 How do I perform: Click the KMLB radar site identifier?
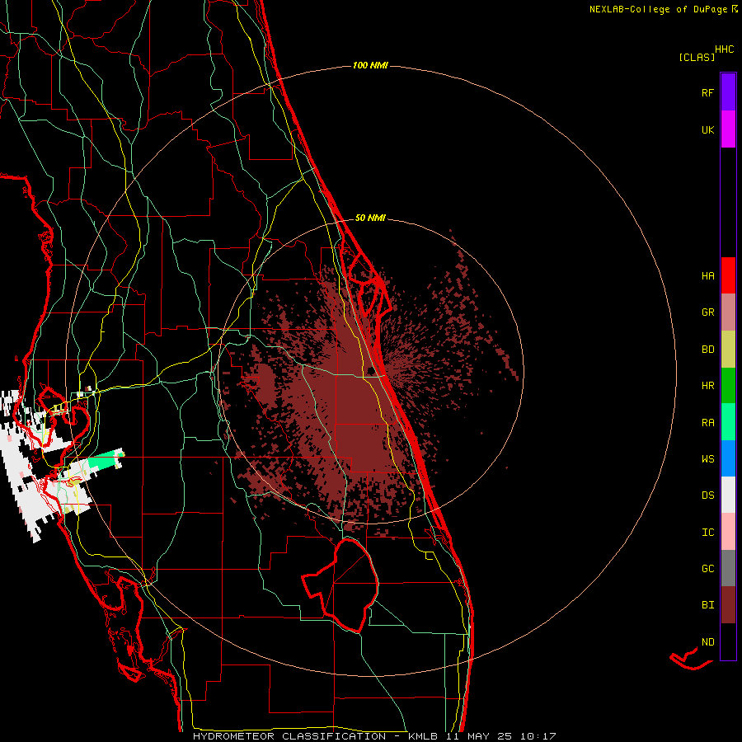pos(425,736)
